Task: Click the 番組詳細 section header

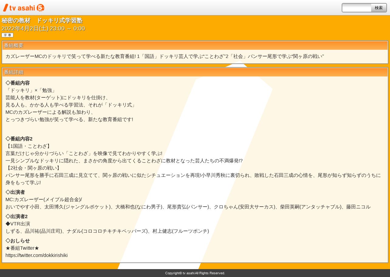Action: (195, 72)
